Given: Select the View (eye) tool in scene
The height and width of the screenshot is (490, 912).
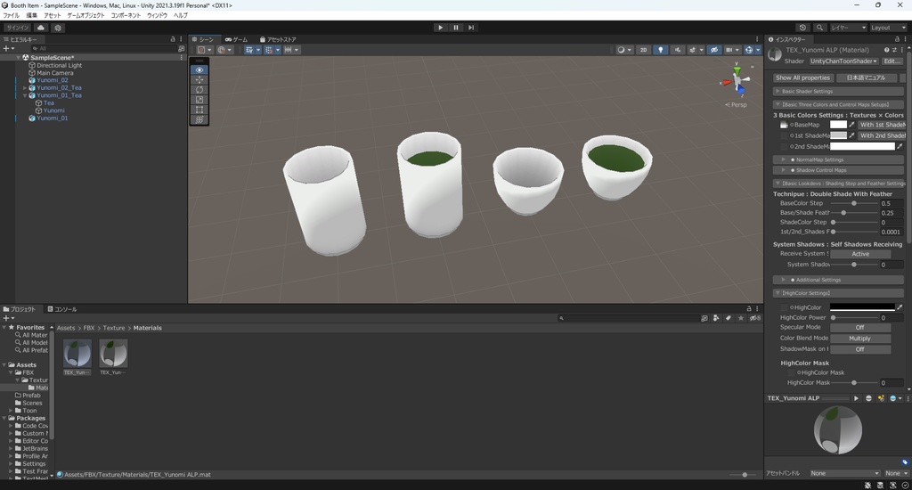Looking at the screenshot, I should [x=199, y=69].
